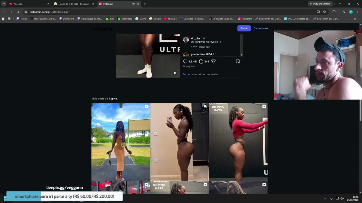
Task: Open the LivePix bookmark
Action: [x=141, y=19]
